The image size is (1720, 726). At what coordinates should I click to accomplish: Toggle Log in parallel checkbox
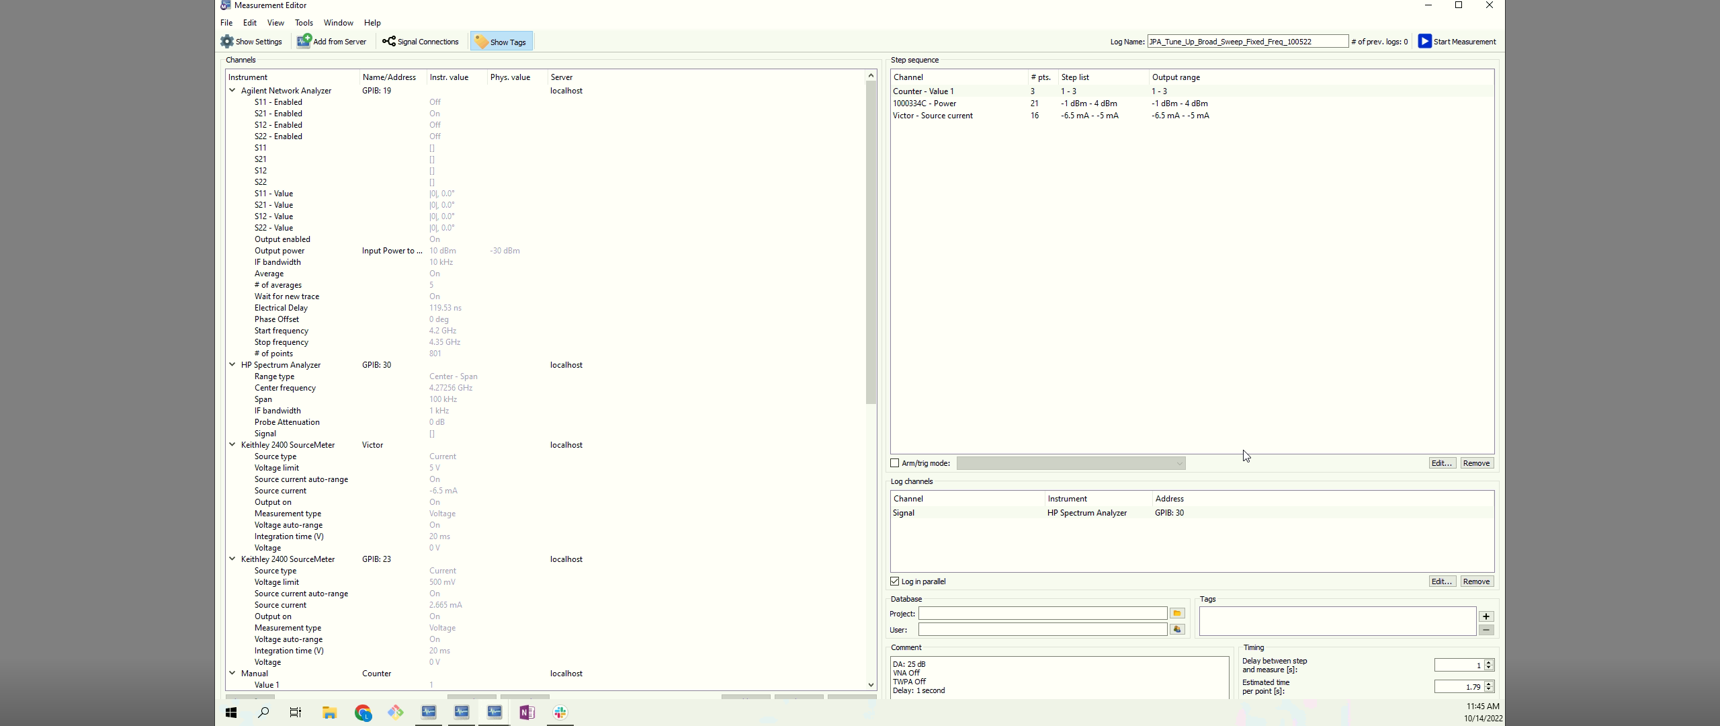(x=895, y=581)
